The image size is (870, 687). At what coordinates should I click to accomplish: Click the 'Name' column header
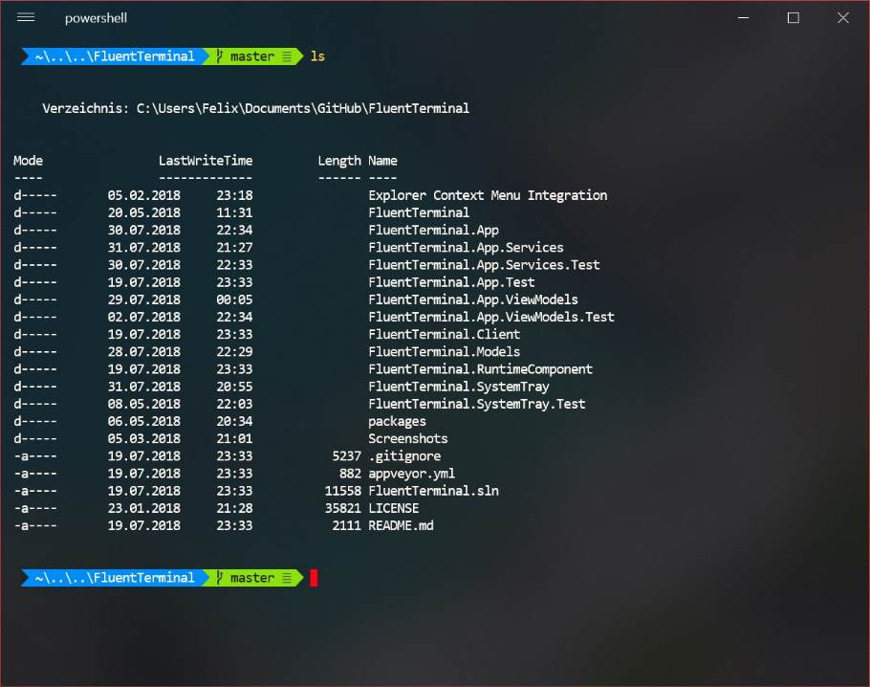coord(382,161)
